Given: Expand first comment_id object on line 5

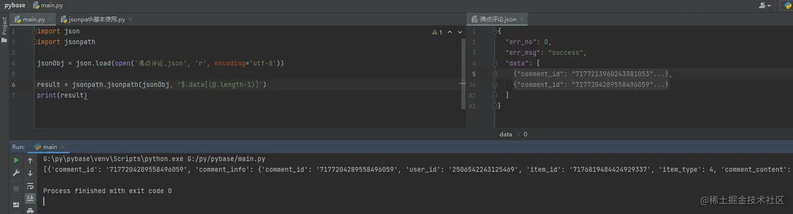Looking at the screenshot, I should coord(495,74).
